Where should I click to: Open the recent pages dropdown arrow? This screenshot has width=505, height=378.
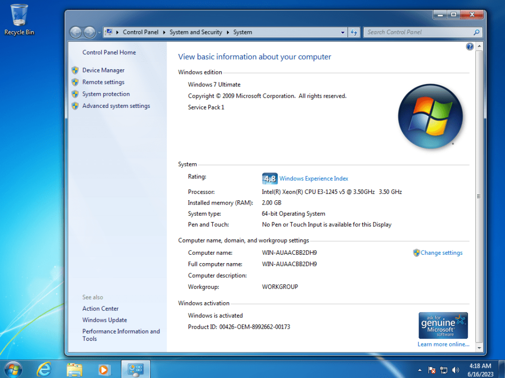(99, 33)
